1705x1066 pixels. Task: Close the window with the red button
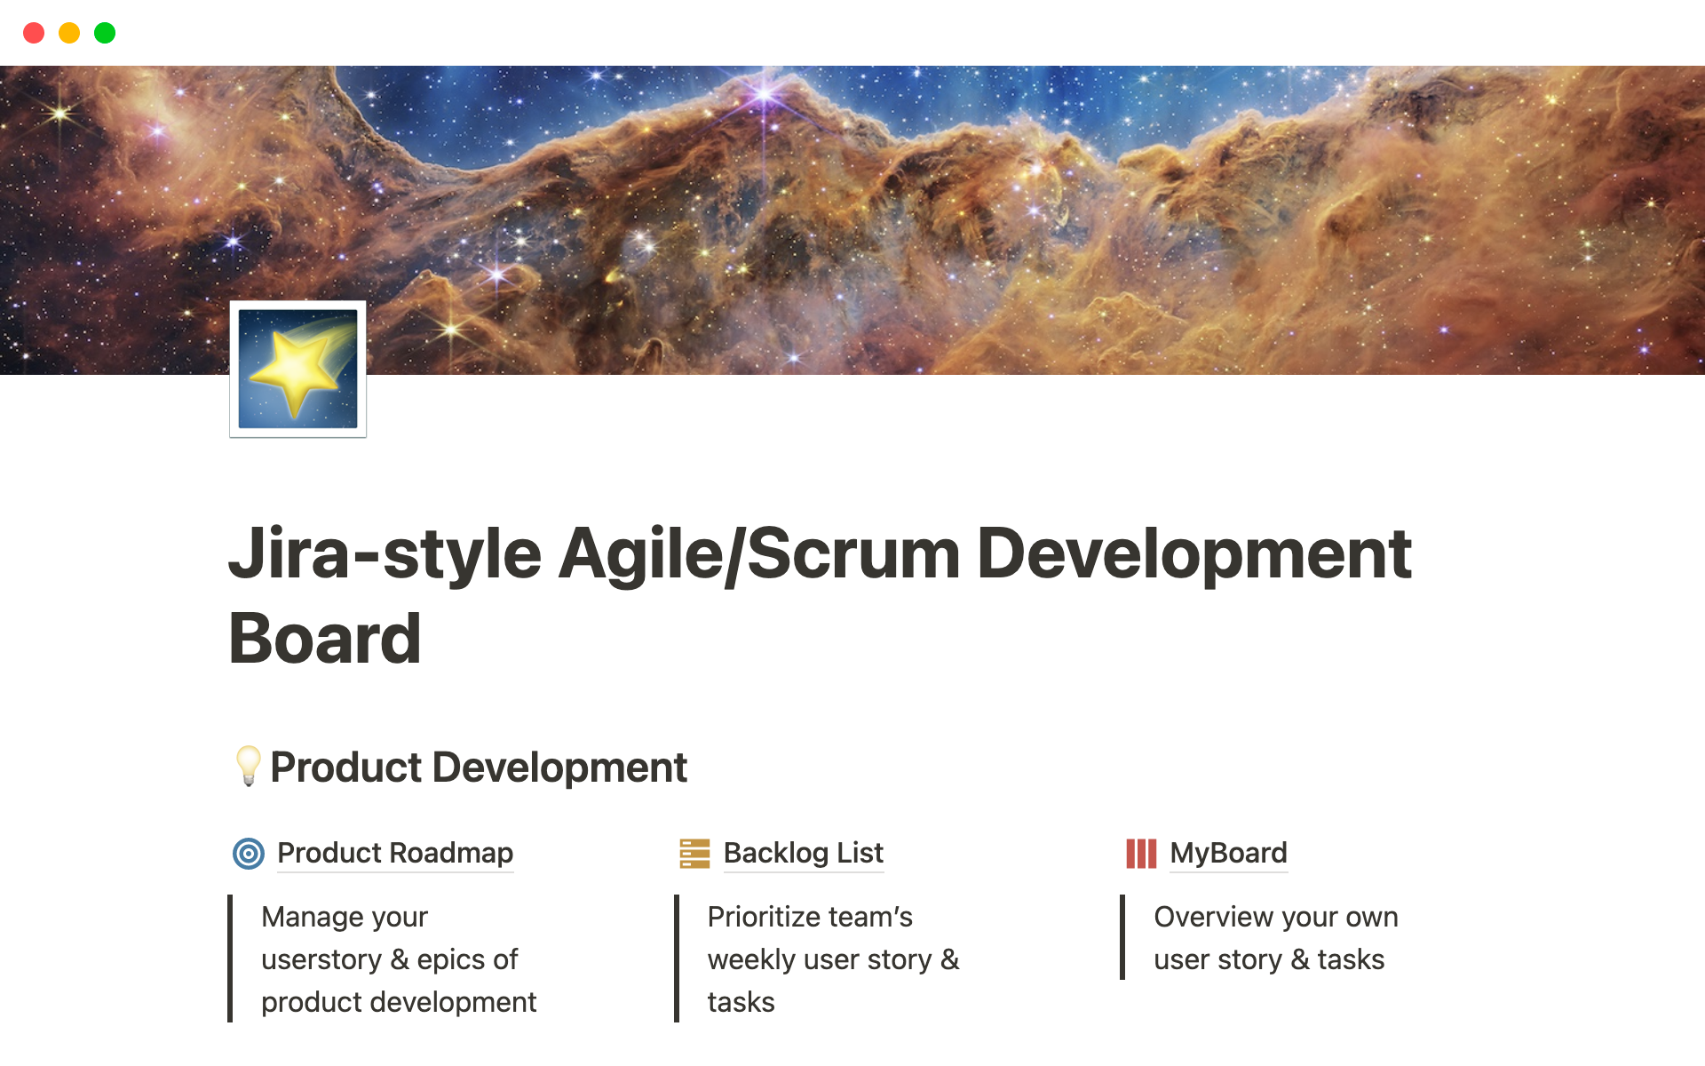click(34, 33)
